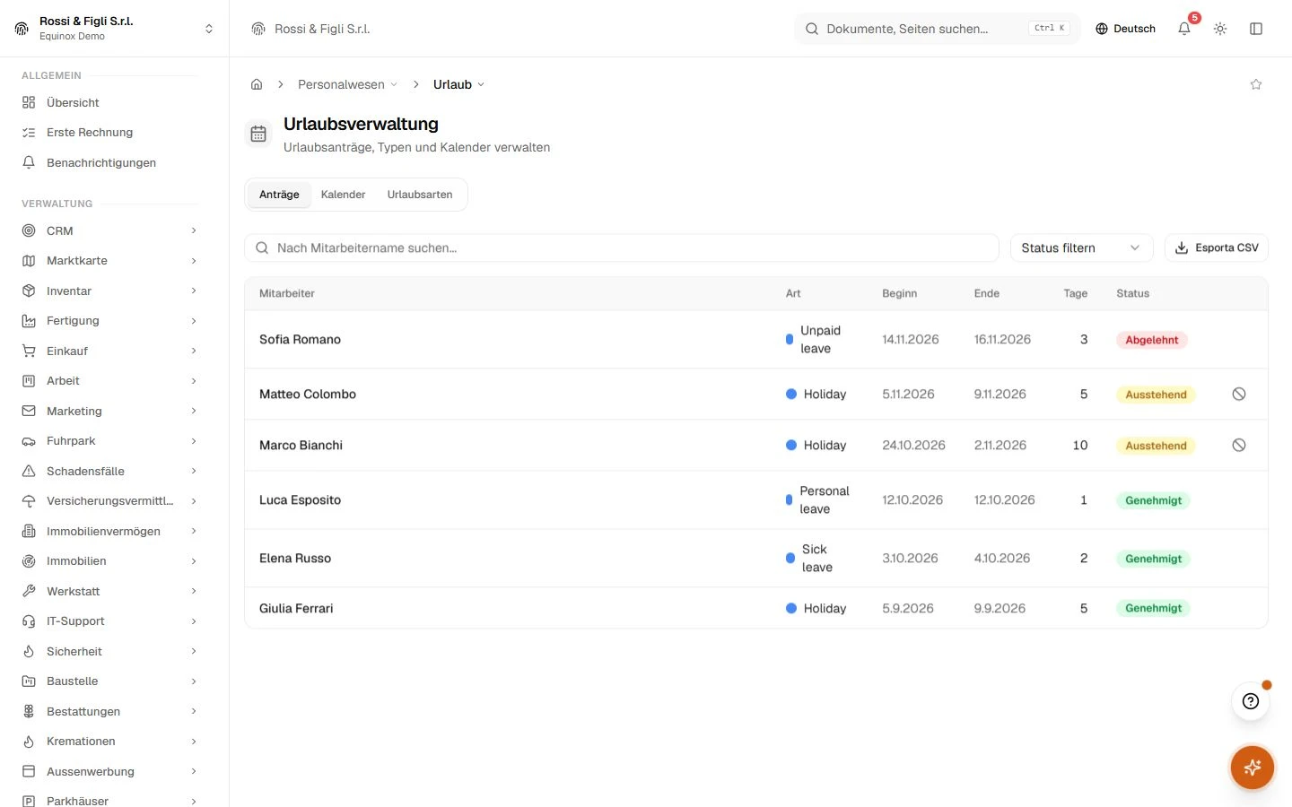The image size is (1292, 807).
Task: Focus the Dokumente, Seiten suchen search box
Action: coord(937,29)
